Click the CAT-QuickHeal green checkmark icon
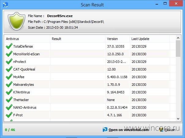 pos(9,69)
